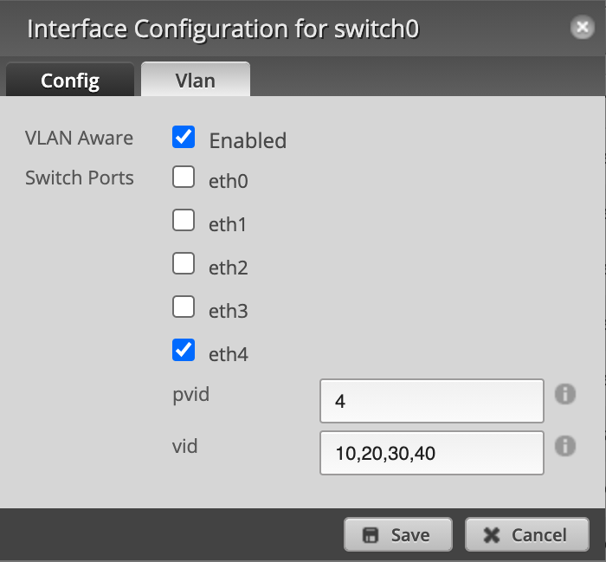606x562 pixels.
Task: Focus the pvid input field
Action: pos(432,401)
